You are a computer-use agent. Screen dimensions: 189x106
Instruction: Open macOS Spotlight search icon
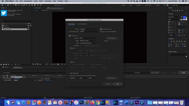coord(180,1)
